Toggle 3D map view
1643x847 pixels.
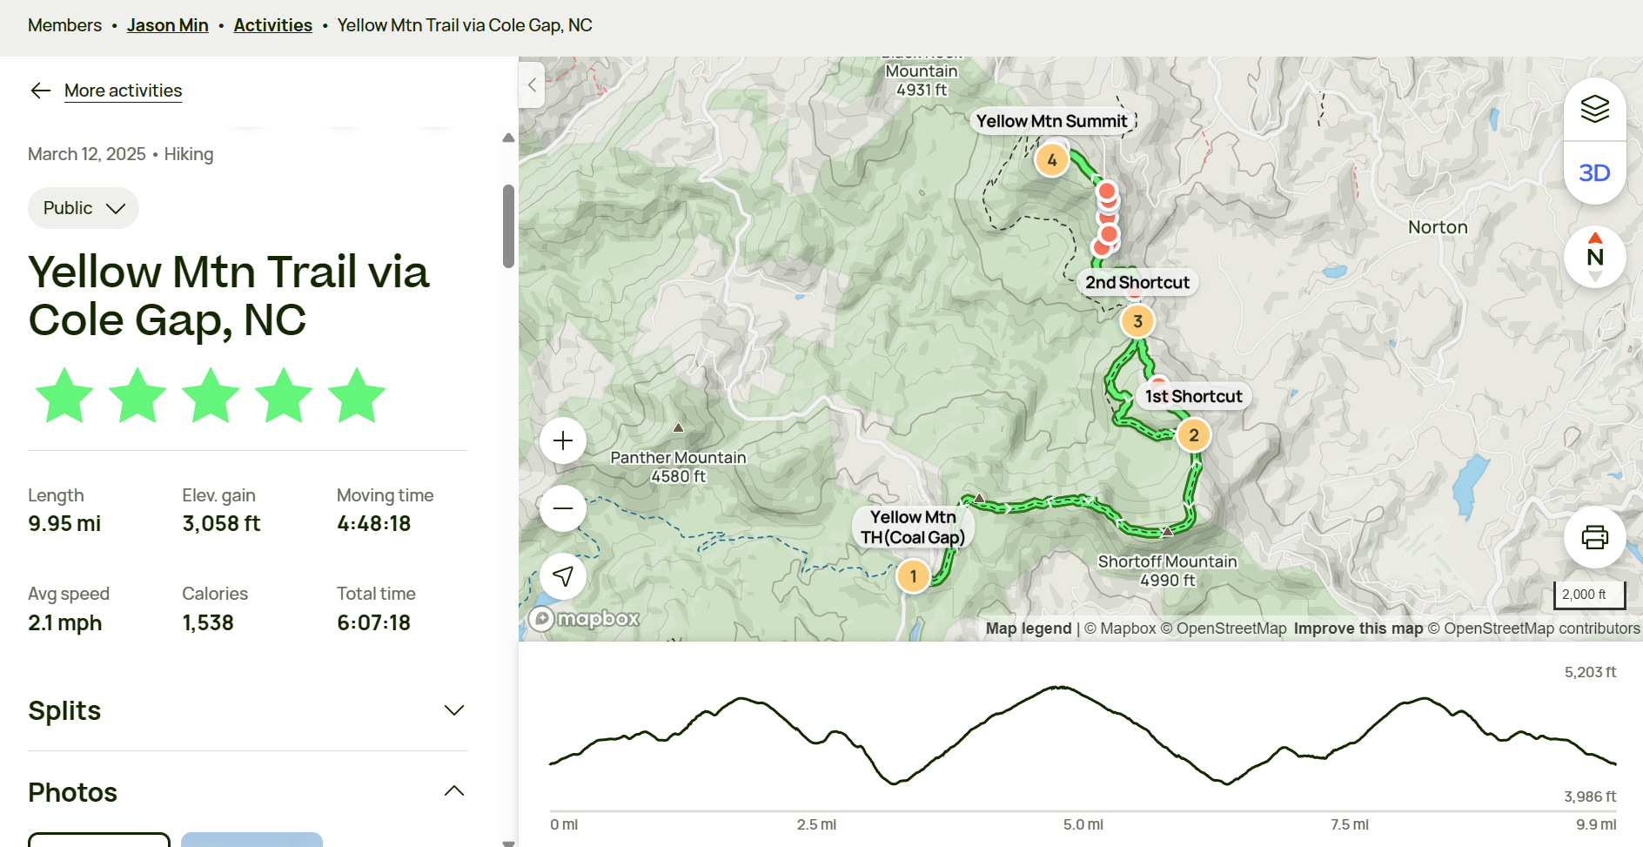pyautogui.click(x=1594, y=173)
